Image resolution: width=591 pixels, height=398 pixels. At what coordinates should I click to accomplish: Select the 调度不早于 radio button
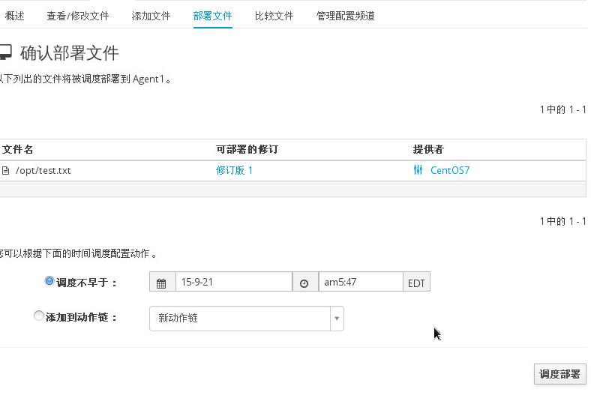[49, 281]
